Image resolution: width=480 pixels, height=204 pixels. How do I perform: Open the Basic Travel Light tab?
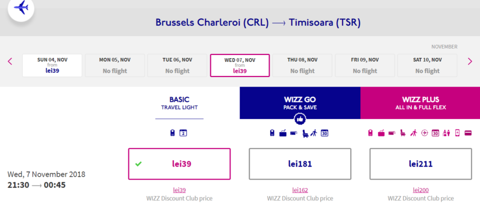[179, 103]
